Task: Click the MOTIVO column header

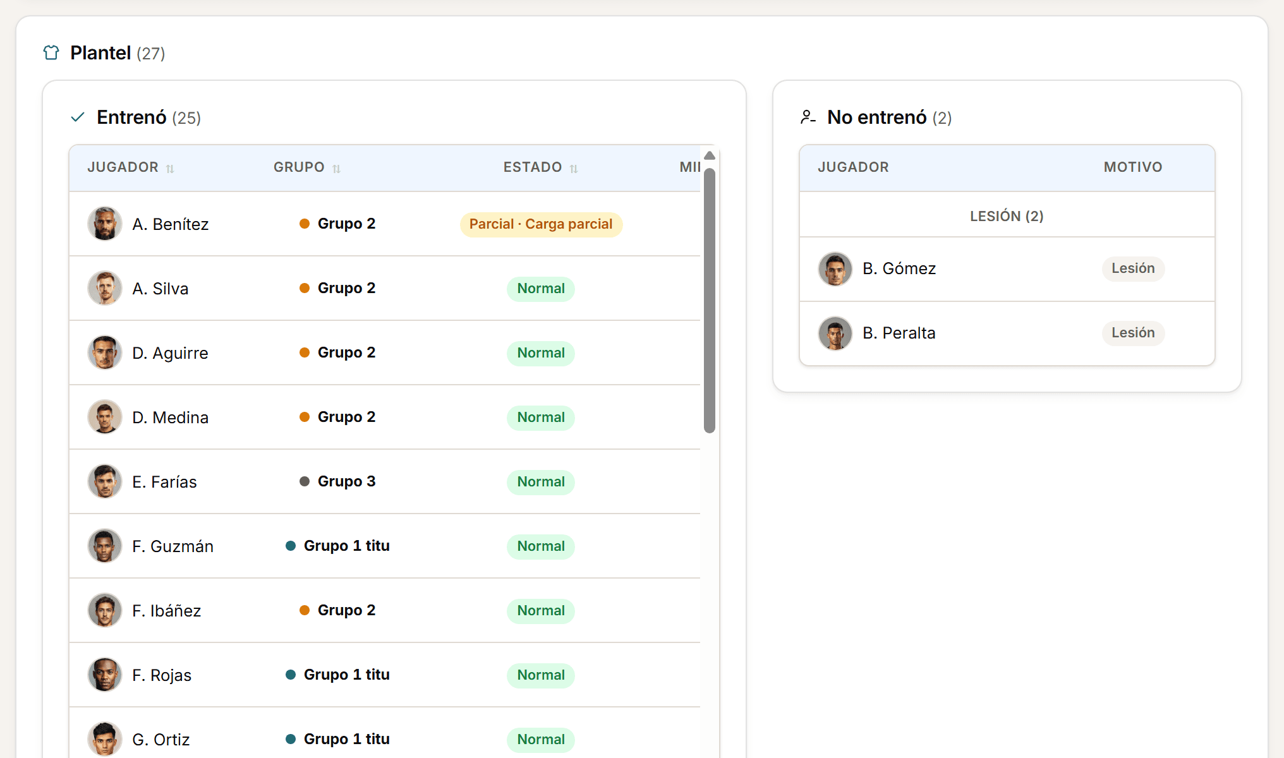Action: [x=1133, y=167]
